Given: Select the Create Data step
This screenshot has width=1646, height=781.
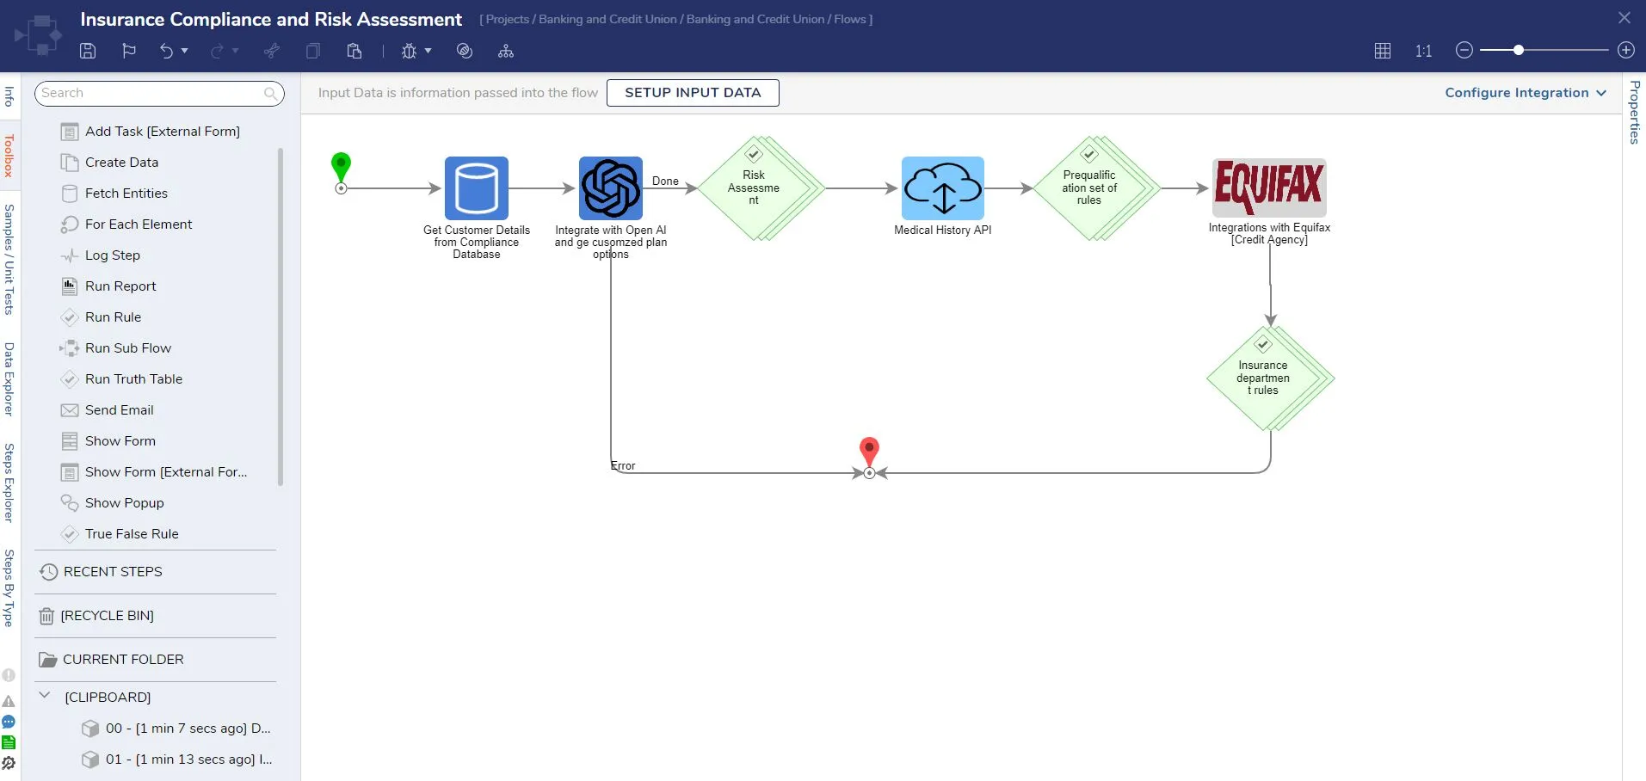Looking at the screenshot, I should pyautogui.click(x=110, y=163).
